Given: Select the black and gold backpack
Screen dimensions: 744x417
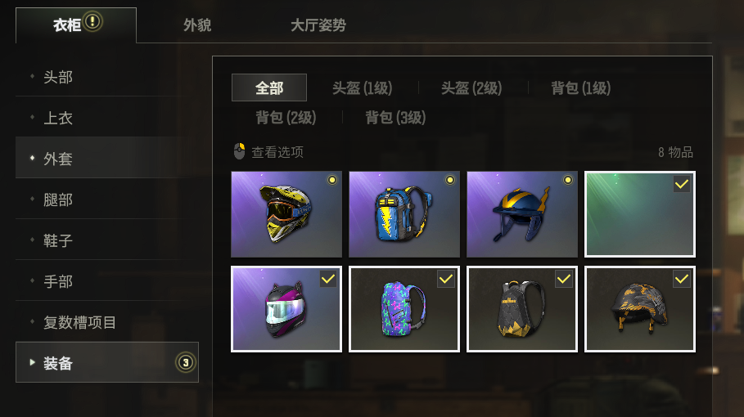Looking at the screenshot, I should click(x=522, y=309).
